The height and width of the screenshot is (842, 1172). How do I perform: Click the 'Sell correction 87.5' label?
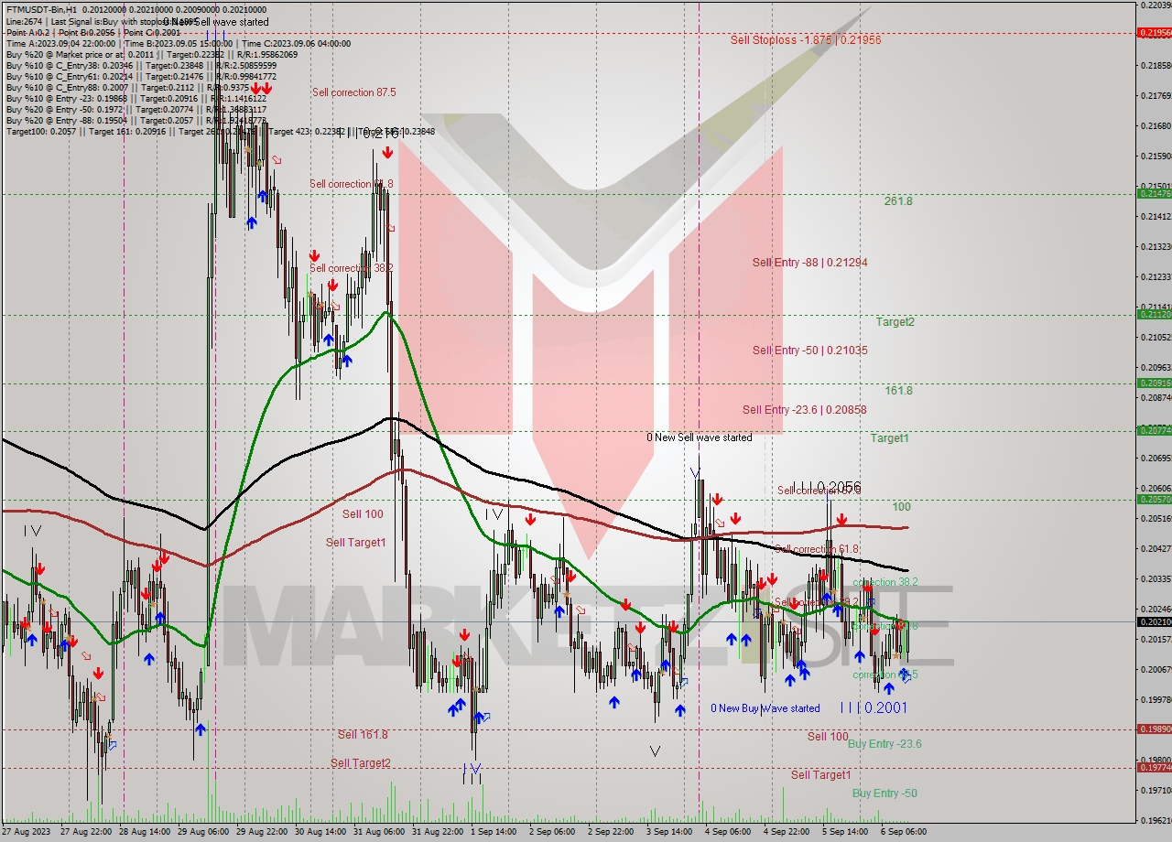click(353, 92)
